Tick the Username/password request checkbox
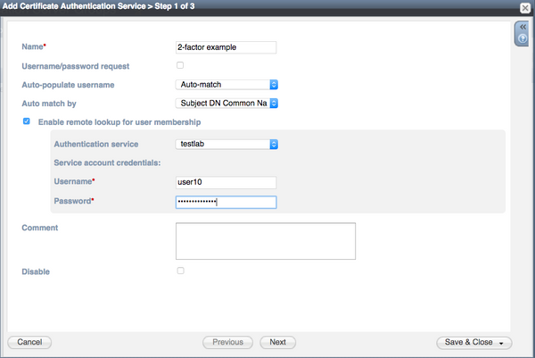 coord(180,65)
